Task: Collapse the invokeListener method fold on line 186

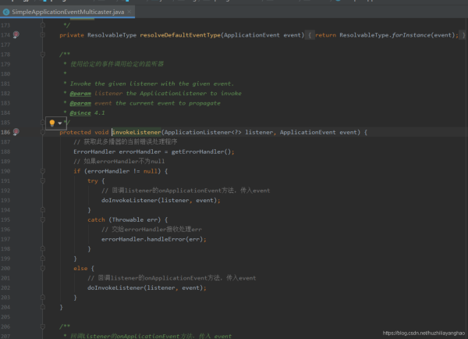Action: [x=43, y=132]
